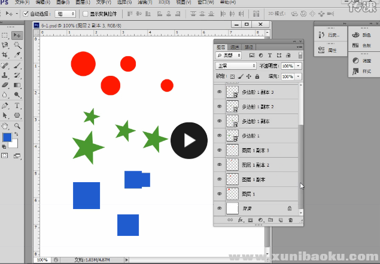Select the Eyedropper tool
Screen dimensions: 380x264
(18, 55)
